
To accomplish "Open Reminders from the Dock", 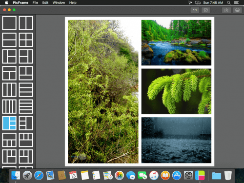I will tap(96, 175).
